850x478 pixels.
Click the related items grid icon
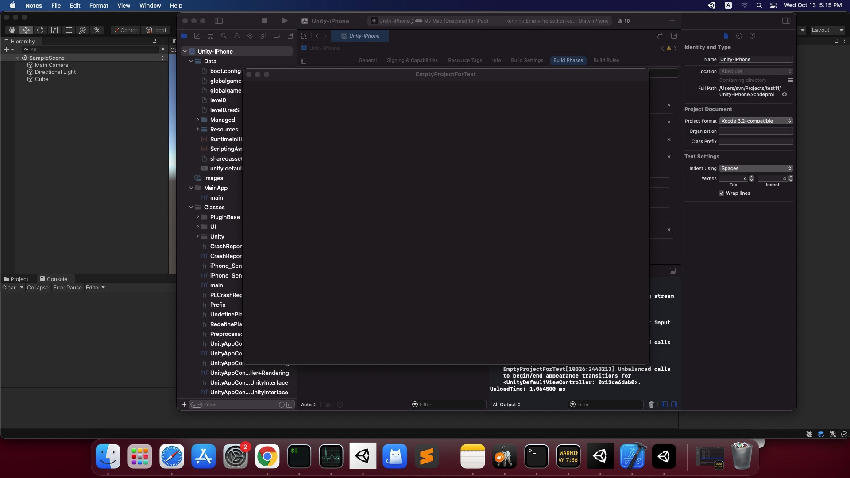(x=304, y=36)
